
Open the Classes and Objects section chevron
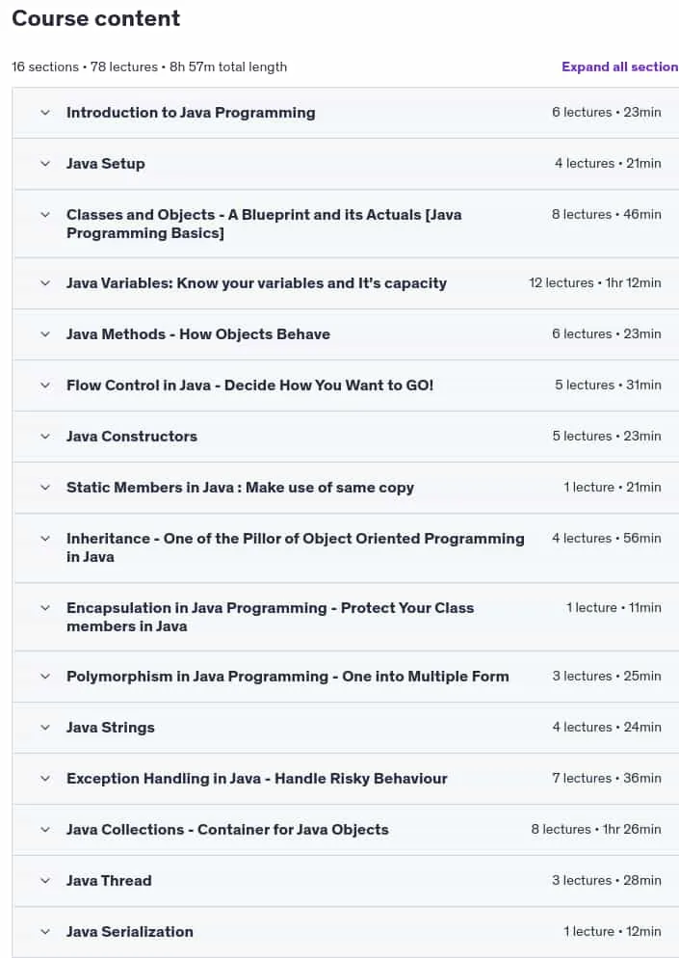(45, 215)
